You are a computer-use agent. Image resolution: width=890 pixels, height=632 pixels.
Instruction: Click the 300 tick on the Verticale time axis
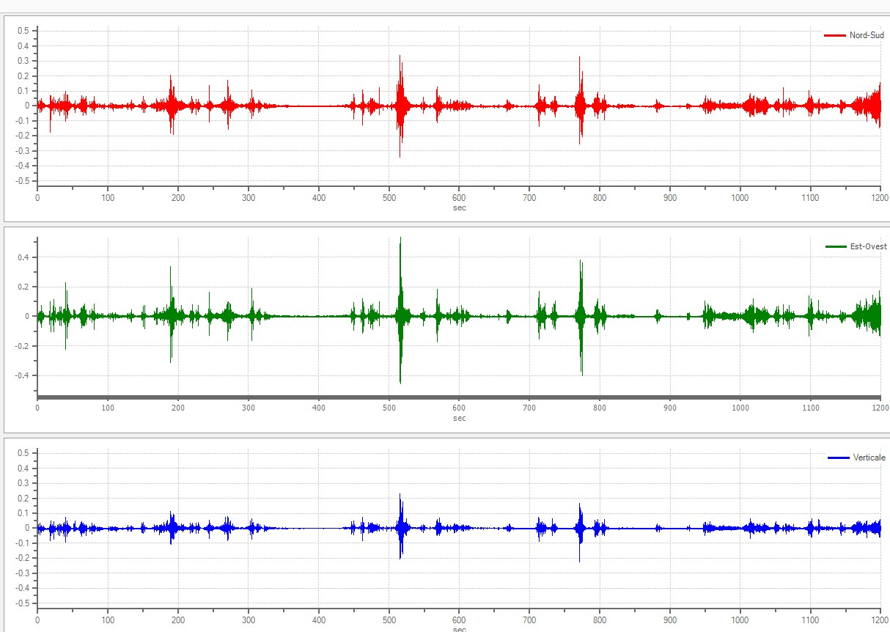249,620
